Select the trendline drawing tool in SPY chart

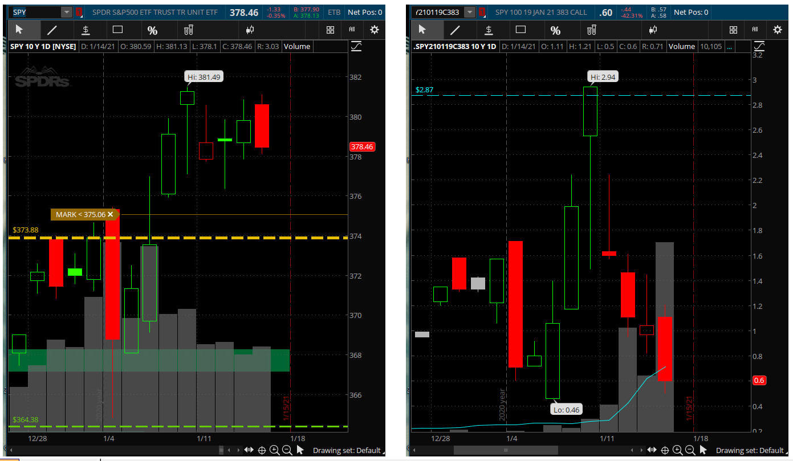click(x=52, y=30)
